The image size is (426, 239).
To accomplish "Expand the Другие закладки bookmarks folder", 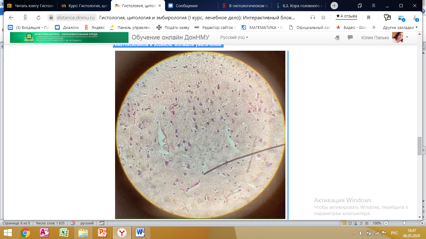I will tap(400, 27).
